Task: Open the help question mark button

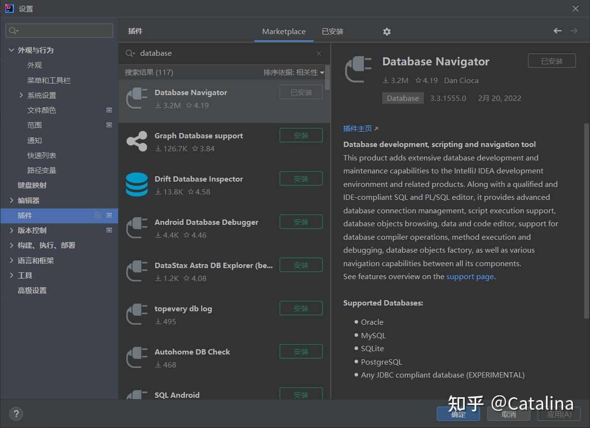Action: coord(16,414)
